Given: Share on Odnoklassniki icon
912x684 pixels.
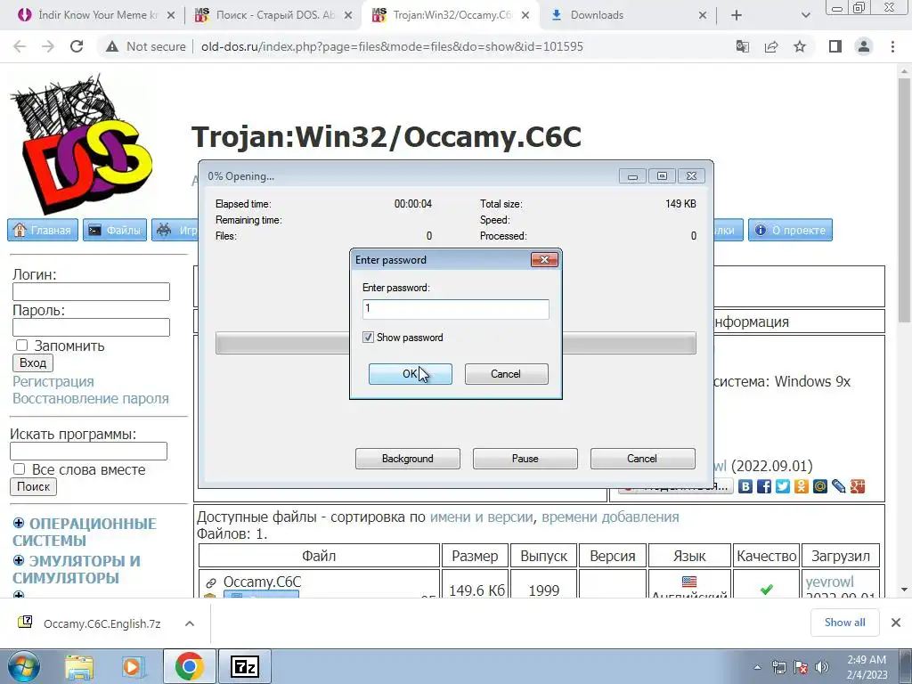Looking at the screenshot, I should (801, 486).
